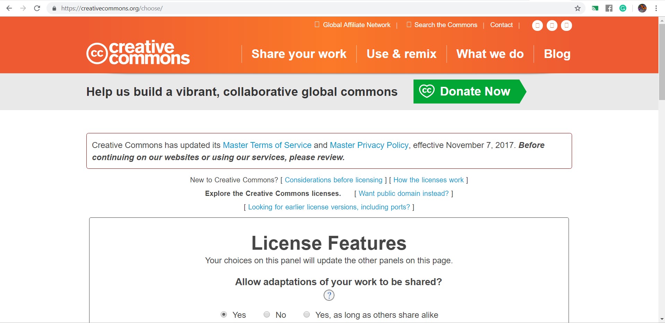Image resolution: width=665 pixels, height=323 pixels.
Task: Open the Chrome profile avatar
Action: [x=642, y=8]
